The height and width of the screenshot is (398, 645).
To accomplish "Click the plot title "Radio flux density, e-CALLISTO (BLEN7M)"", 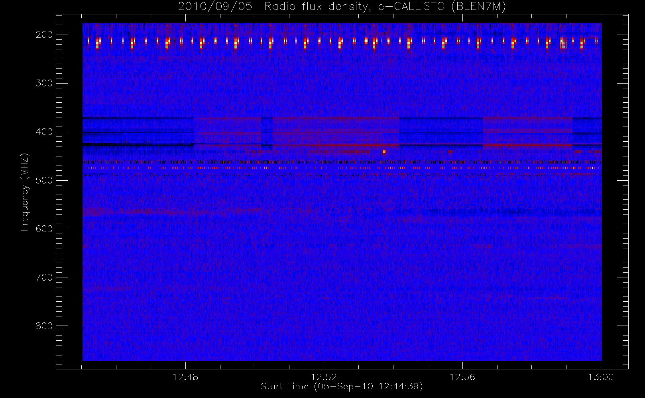I will [385, 7].
